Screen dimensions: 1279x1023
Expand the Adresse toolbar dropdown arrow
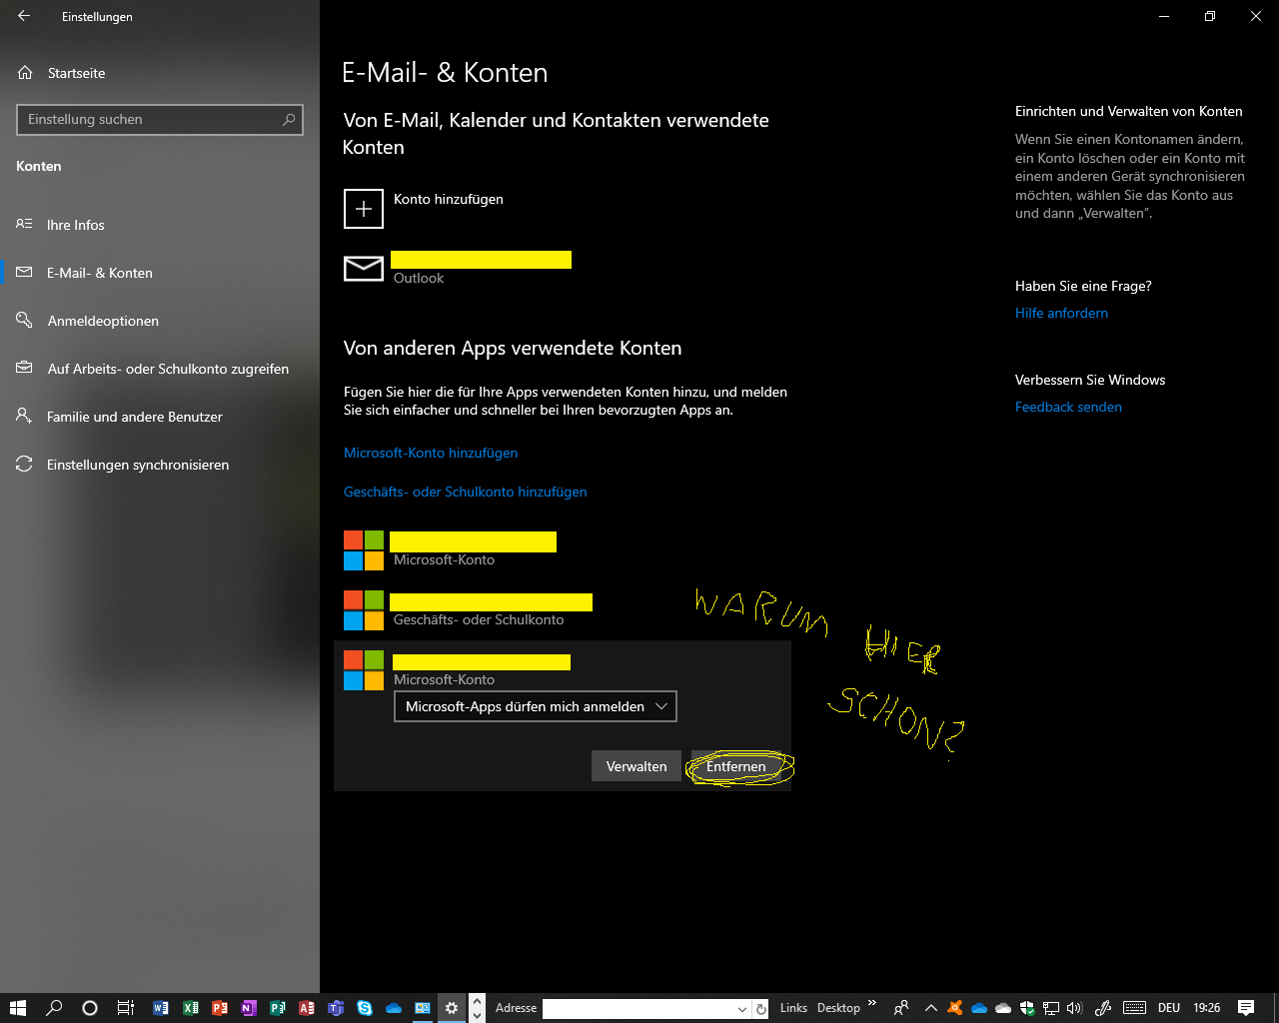742,1009
